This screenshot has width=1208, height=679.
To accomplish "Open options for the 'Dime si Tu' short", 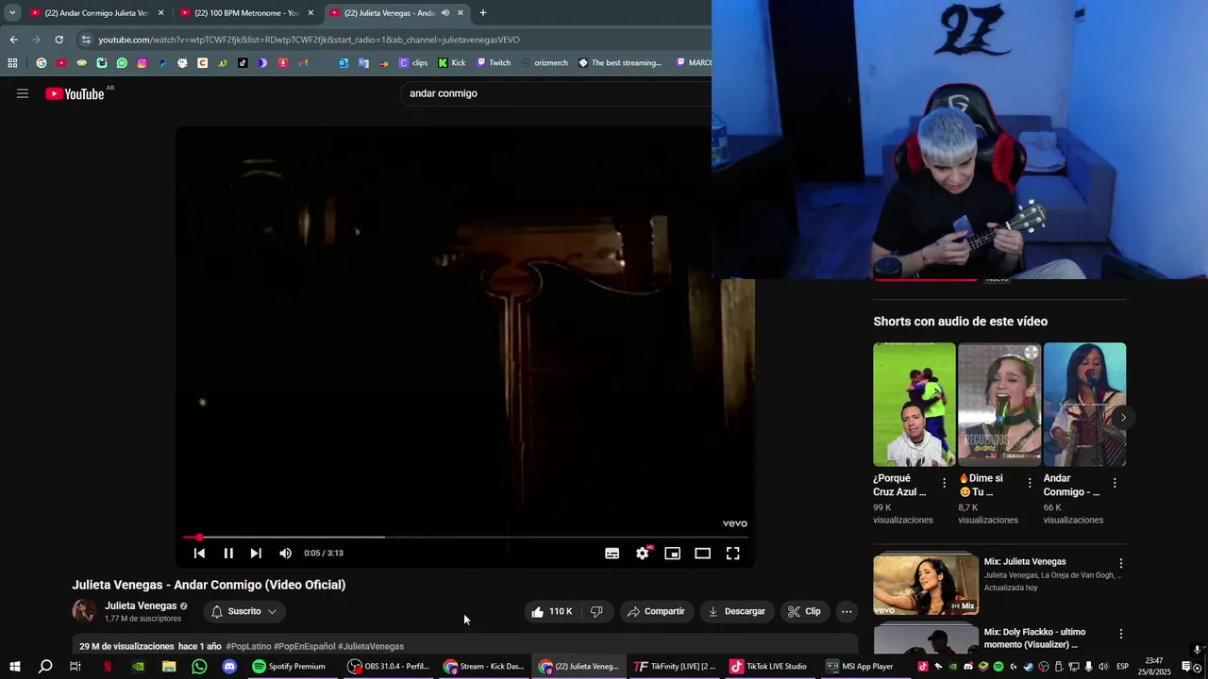I will point(1030,483).
